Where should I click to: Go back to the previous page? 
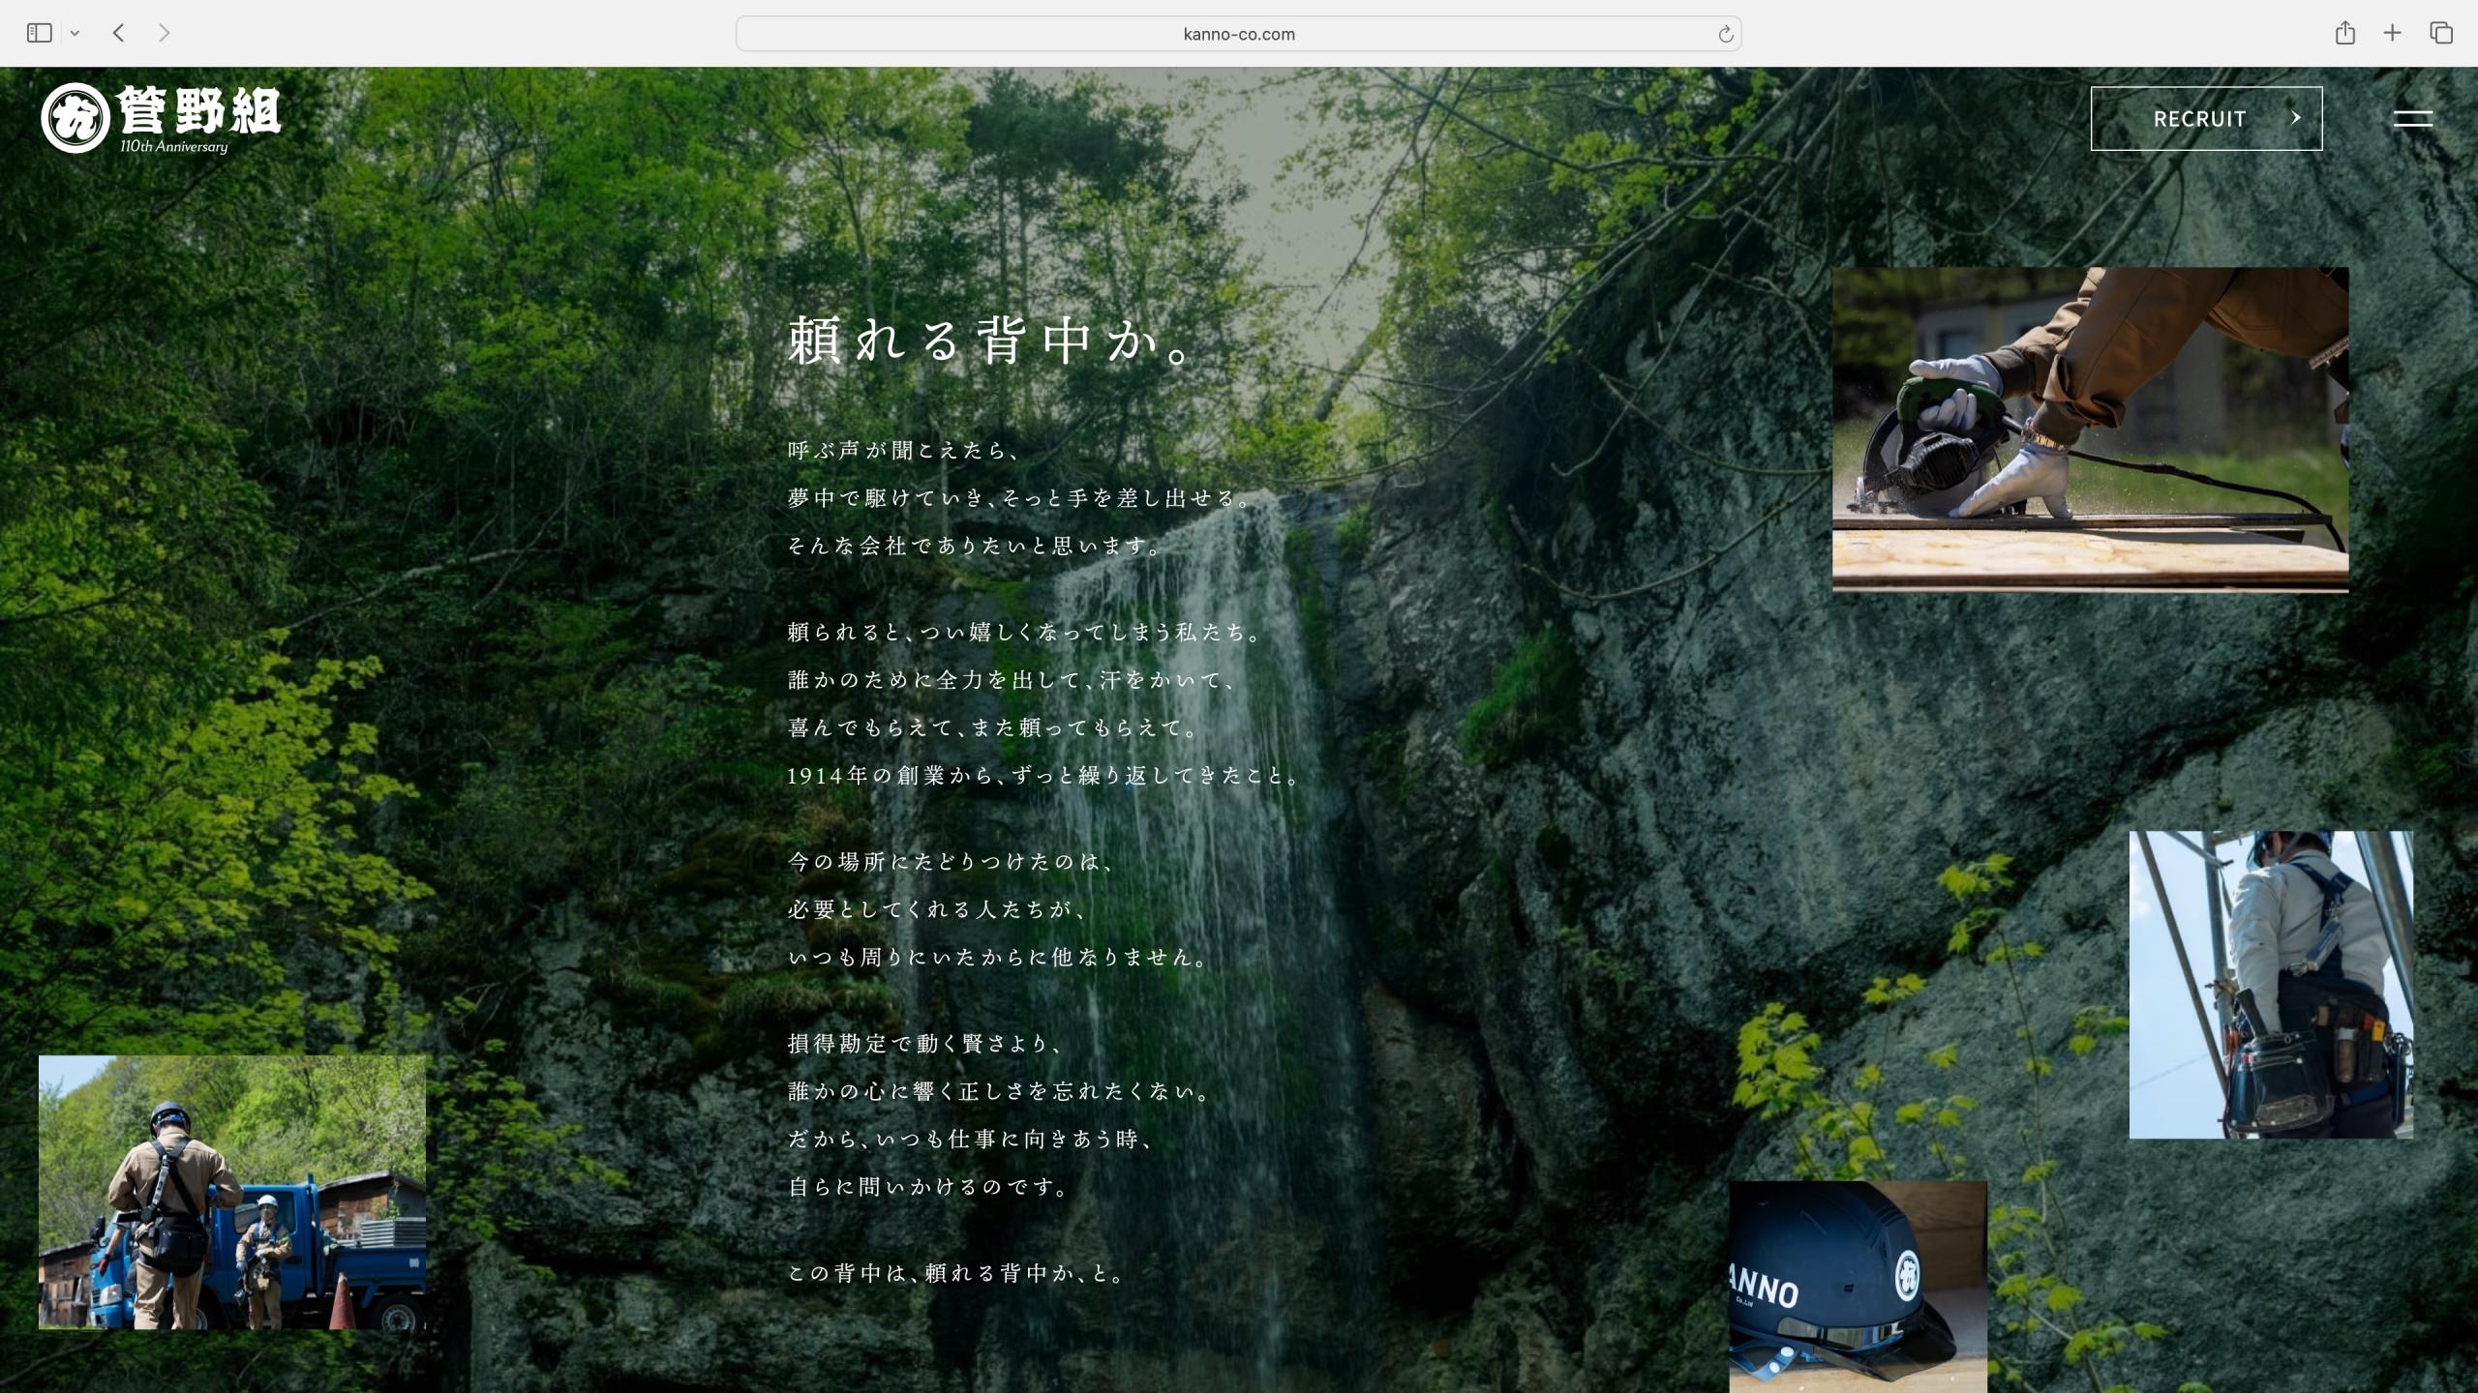pos(119,33)
